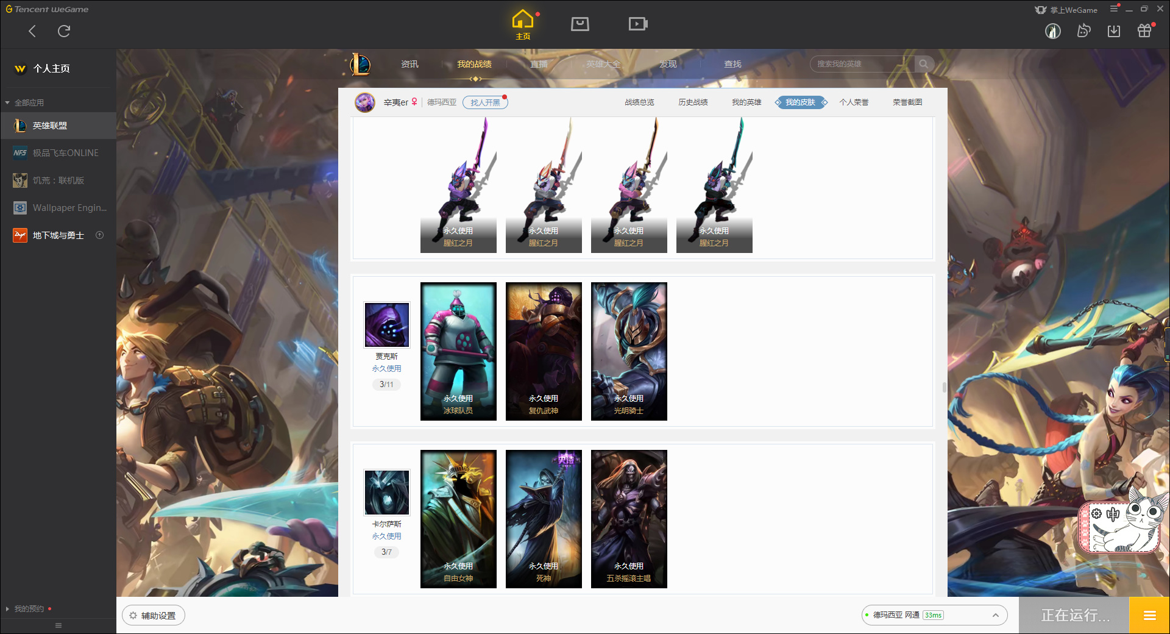The height and width of the screenshot is (634, 1170).
Task: Focus the 搜索我的英雄 search field
Action: (x=862, y=64)
